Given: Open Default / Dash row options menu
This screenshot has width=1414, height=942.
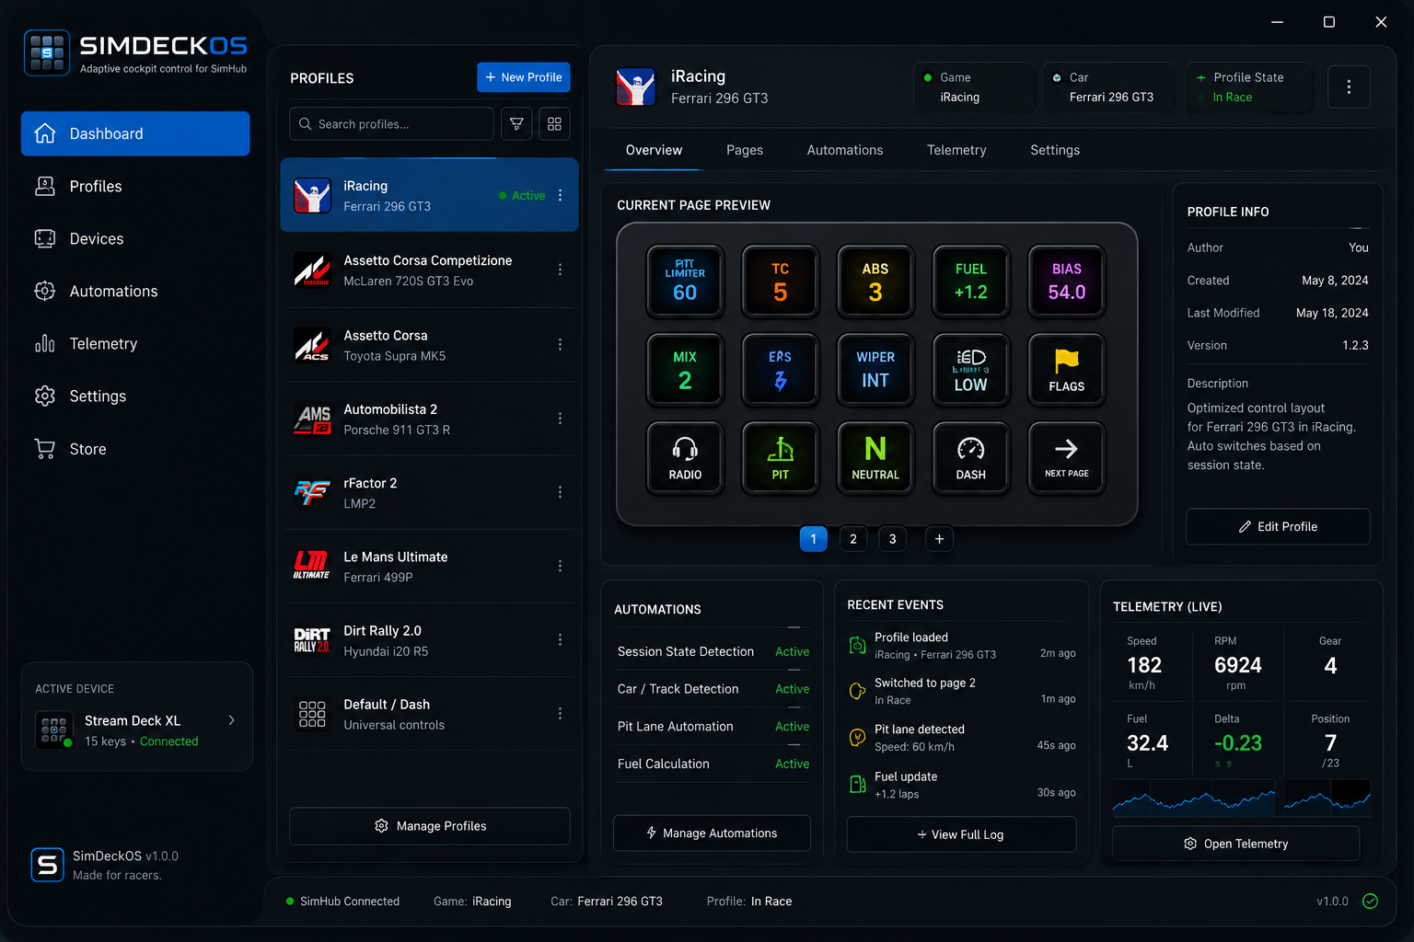Looking at the screenshot, I should [x=560, y=714].
